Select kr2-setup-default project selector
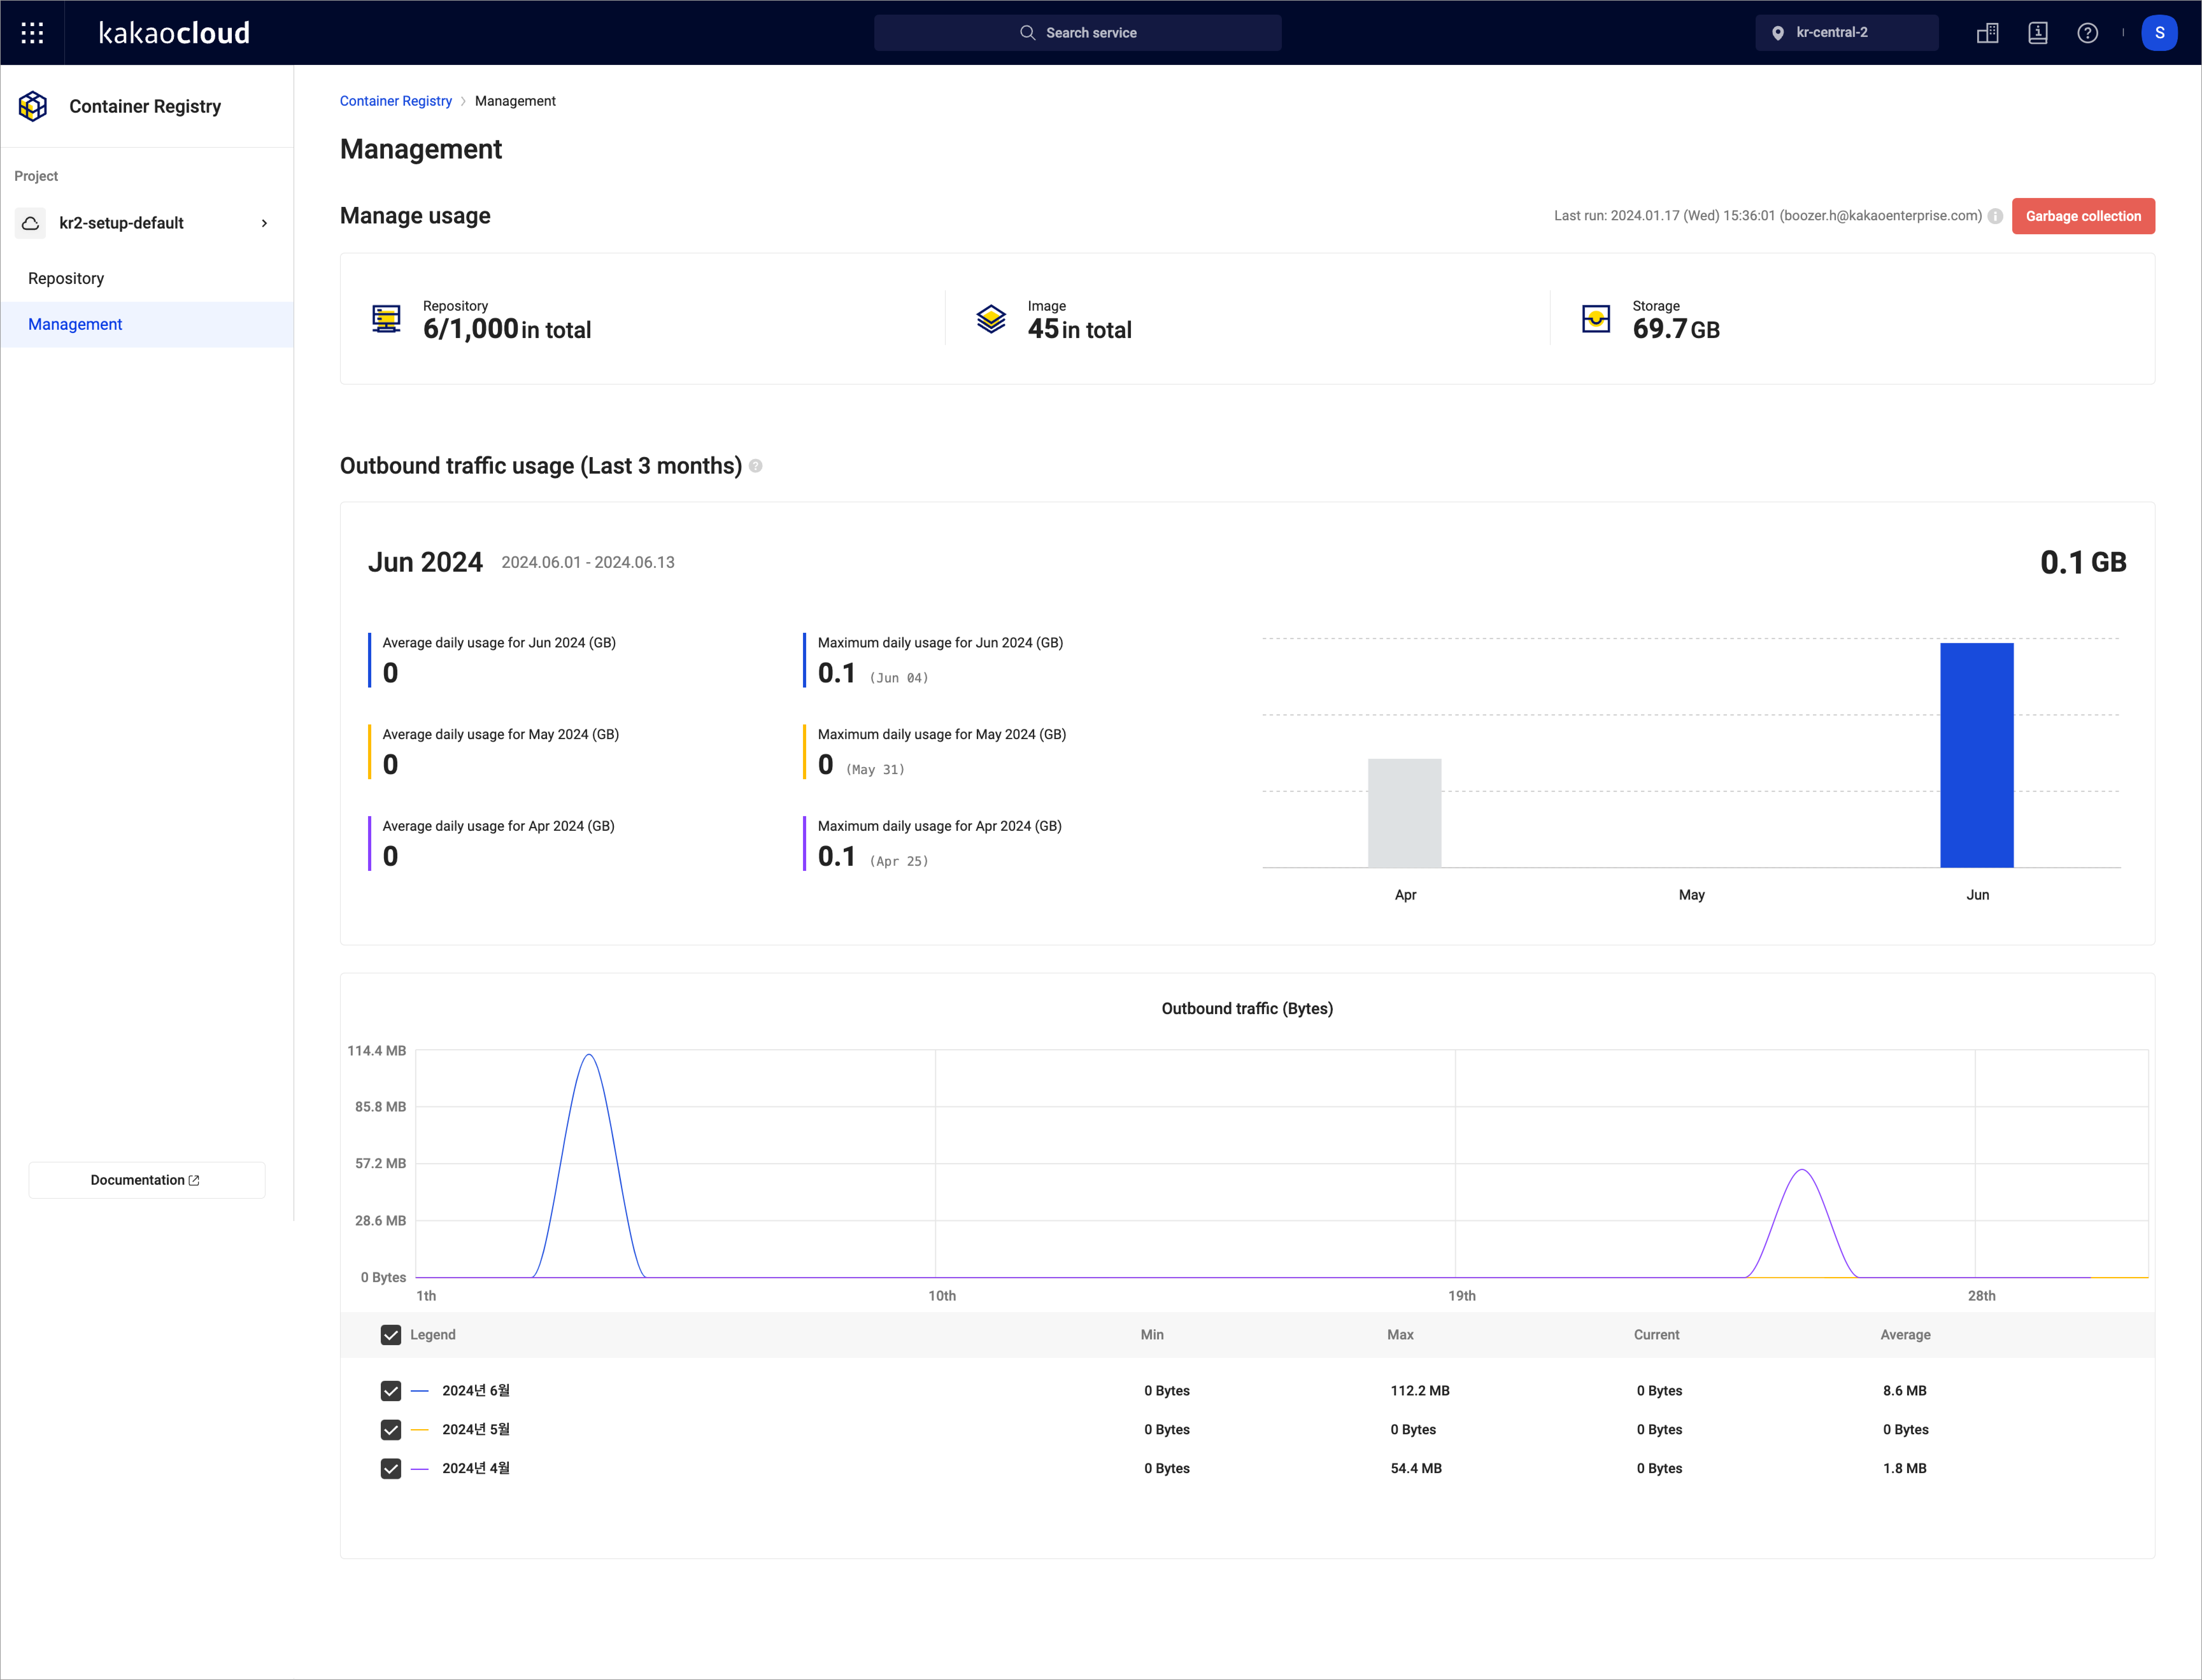This screenshot has height=1680, width=2202. pyautogui.click(x=147, y=223)
